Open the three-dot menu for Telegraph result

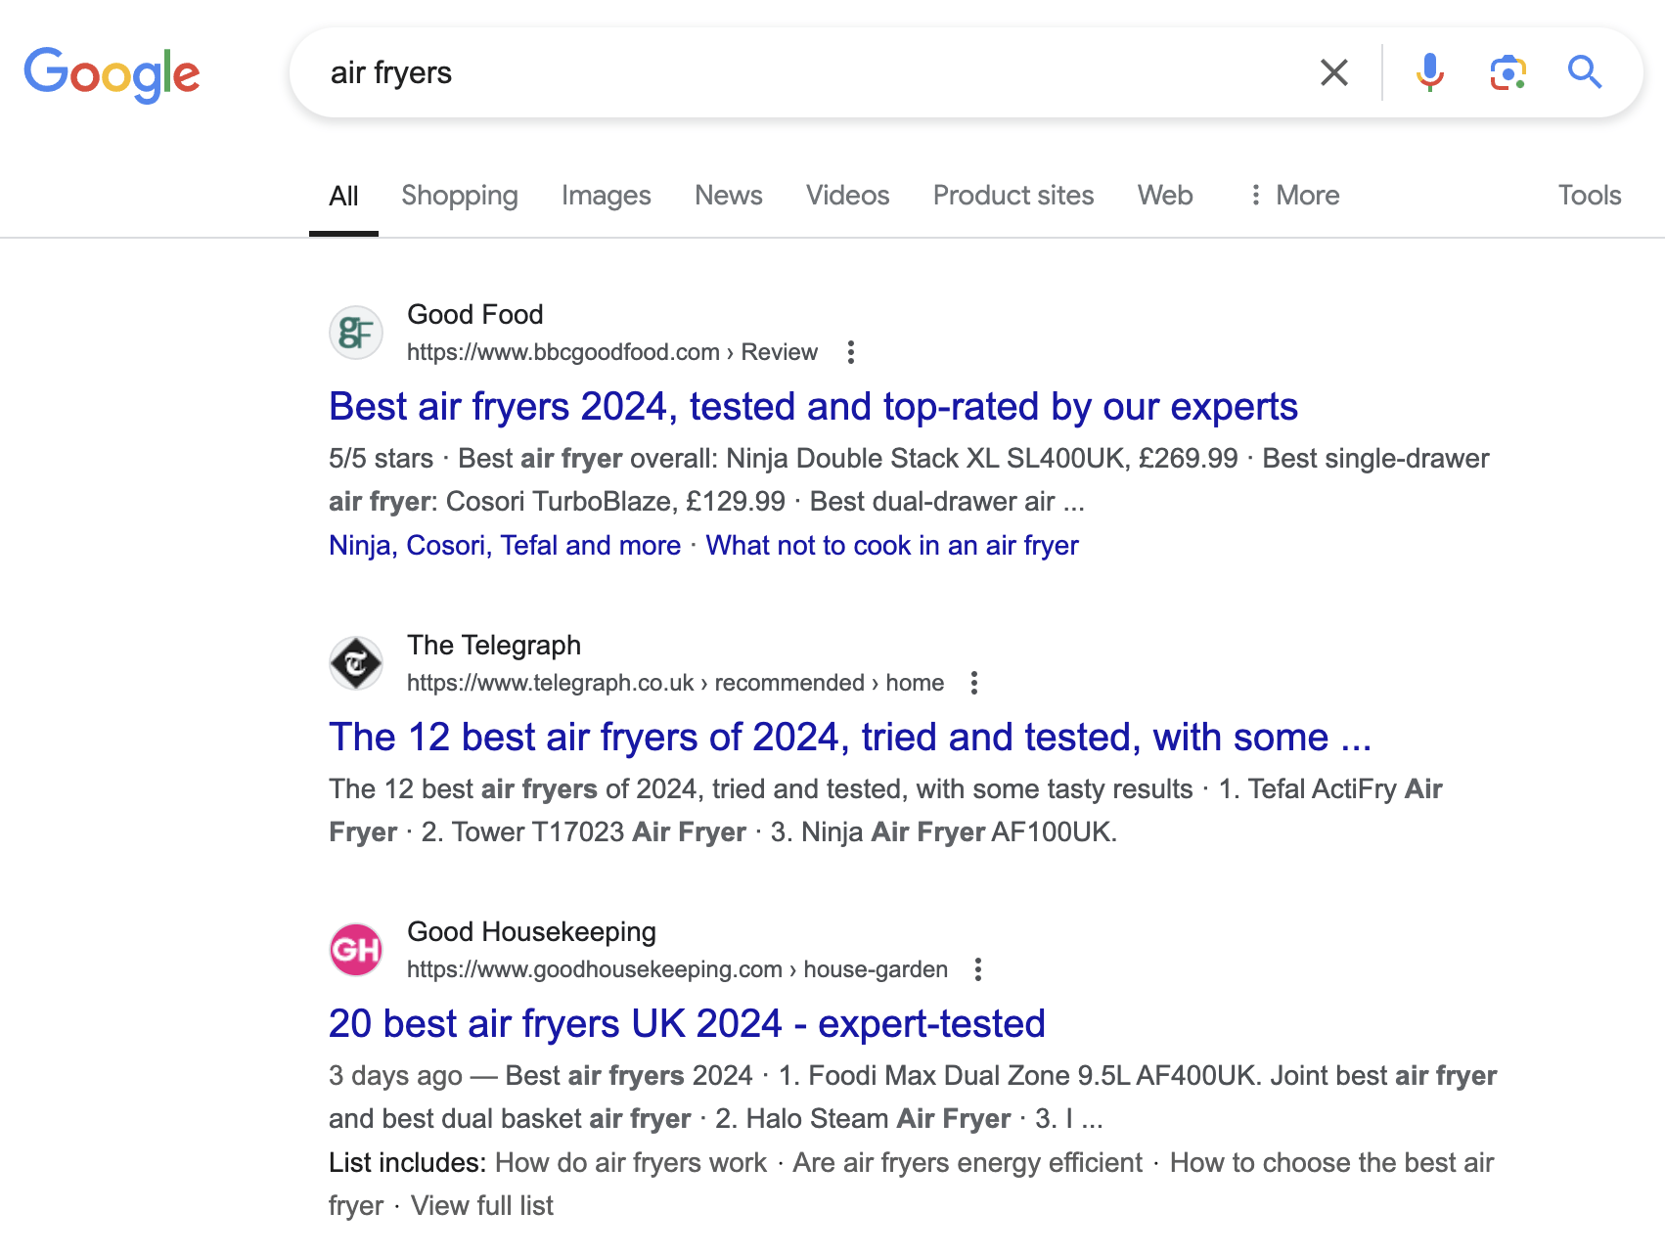[x=974, y=684]
